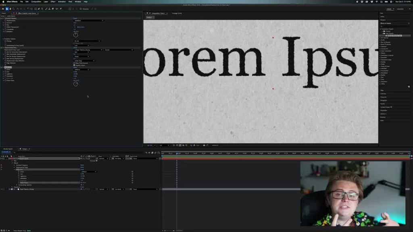Viewport: 413px width, 232px height.
Task: Click the timeline zoom slider
Action: coord(169,231)
